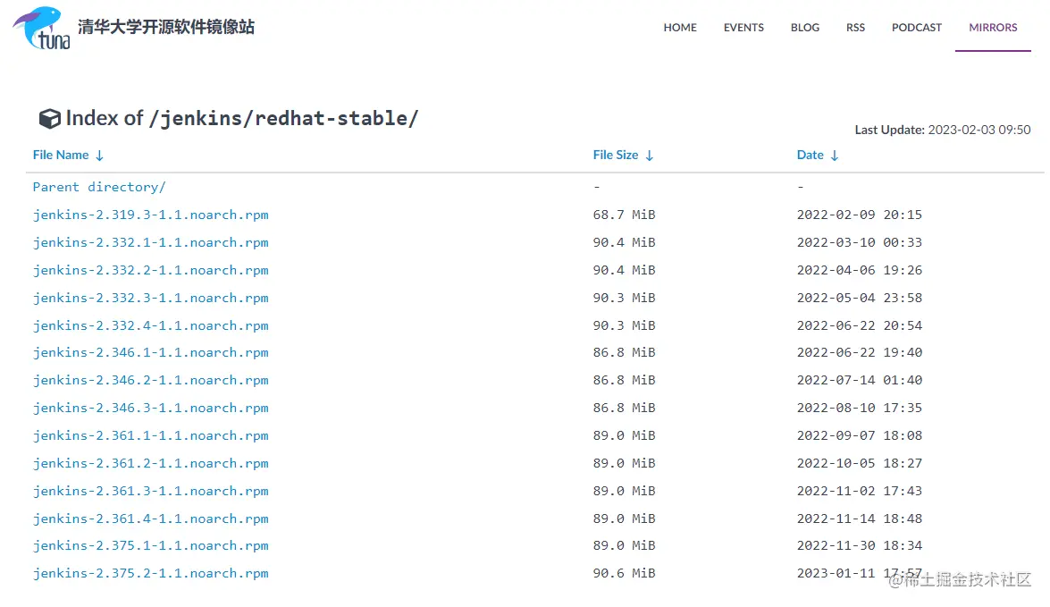
Task: Click the site title 清华大学开源软件镜像站
Action: click(166, 27)
